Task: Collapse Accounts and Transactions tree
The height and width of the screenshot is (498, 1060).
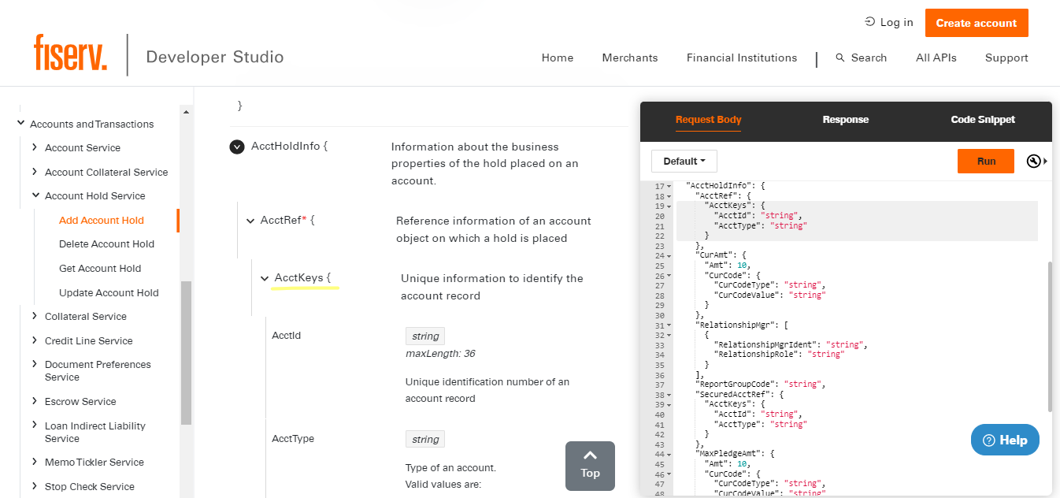Action: click(x=20, y=124)
